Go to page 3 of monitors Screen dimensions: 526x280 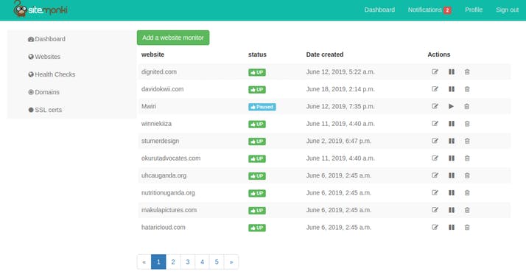tap(188, 262)
